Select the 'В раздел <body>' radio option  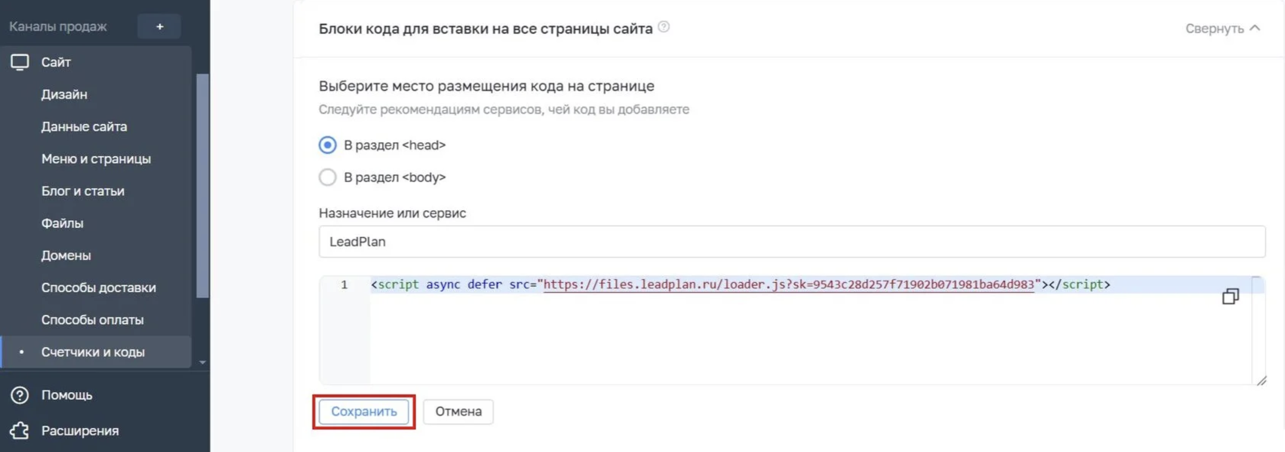coord(328,177)
